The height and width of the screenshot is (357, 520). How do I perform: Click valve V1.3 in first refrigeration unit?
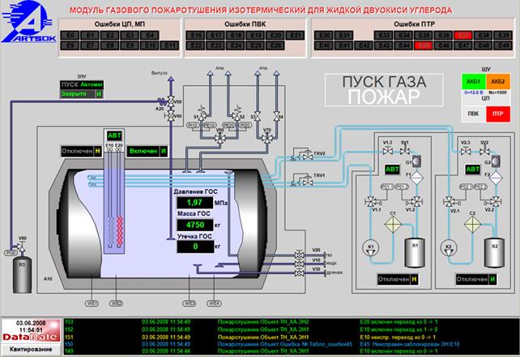click(388, 152)
